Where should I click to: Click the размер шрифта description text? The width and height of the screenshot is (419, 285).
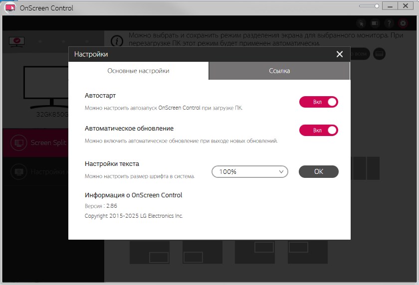tap(140, 176)
